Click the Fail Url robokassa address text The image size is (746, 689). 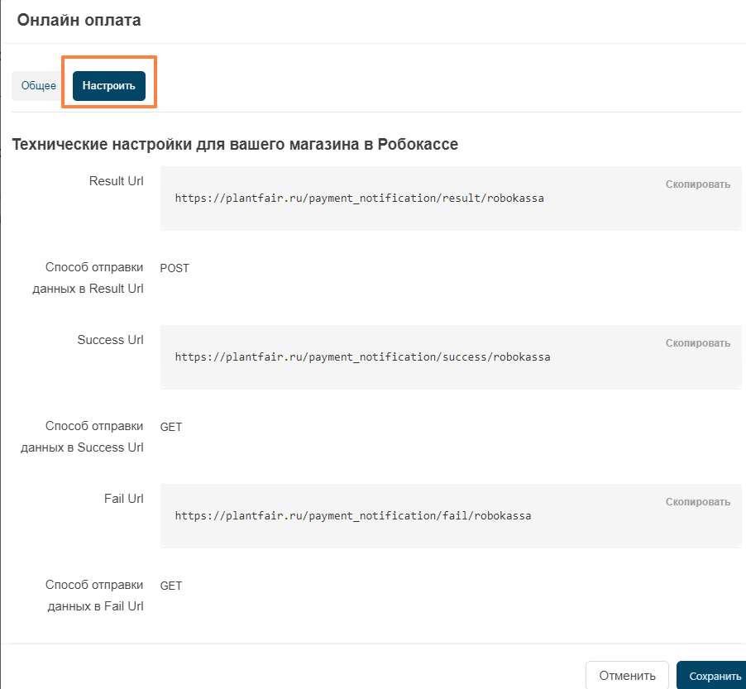pyautogui.click(x=353, y=516)
